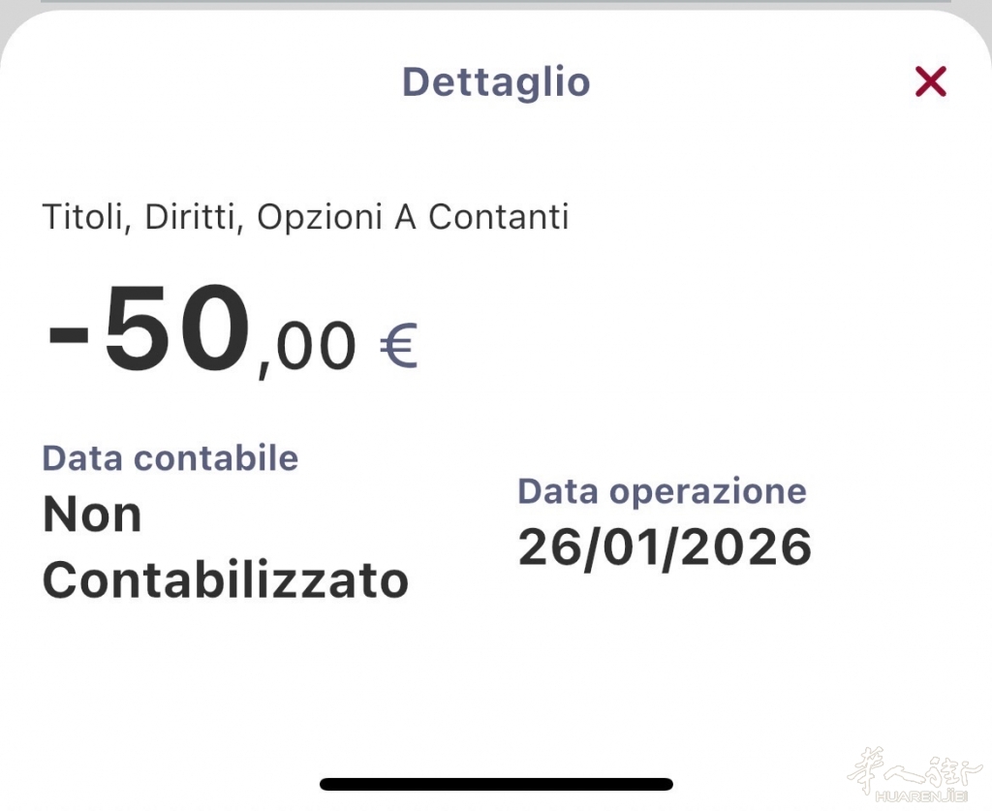Viewport: 992px width, 811px height.
Task: Close the Dettaglio sheet with the red X
Action: (930, 82)
